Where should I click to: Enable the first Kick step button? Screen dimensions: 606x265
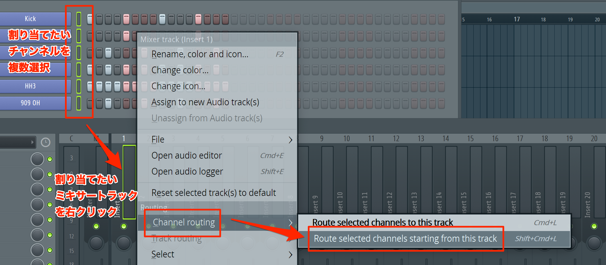(x=90, y=19)
